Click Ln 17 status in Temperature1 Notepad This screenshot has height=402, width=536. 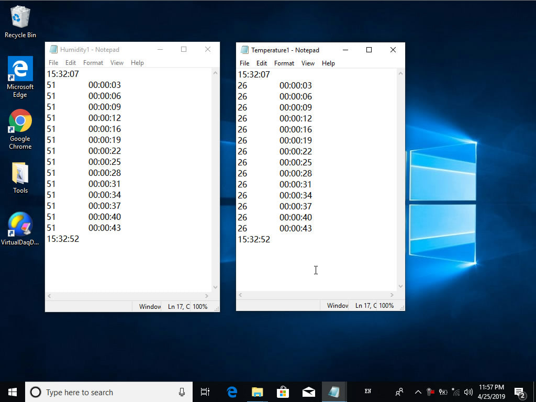pyautogui.click(x=365, y=306)
